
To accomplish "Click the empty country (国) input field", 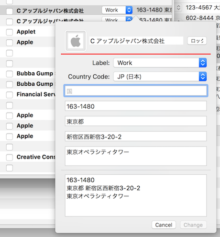I will click(136, 91).
